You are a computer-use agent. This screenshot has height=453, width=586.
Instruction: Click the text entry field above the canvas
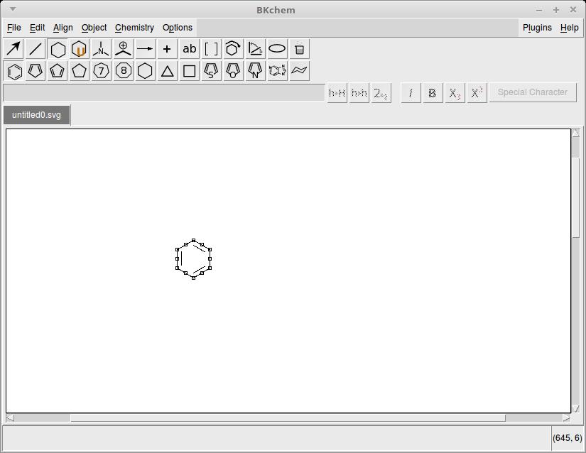[x=163, y=93]
